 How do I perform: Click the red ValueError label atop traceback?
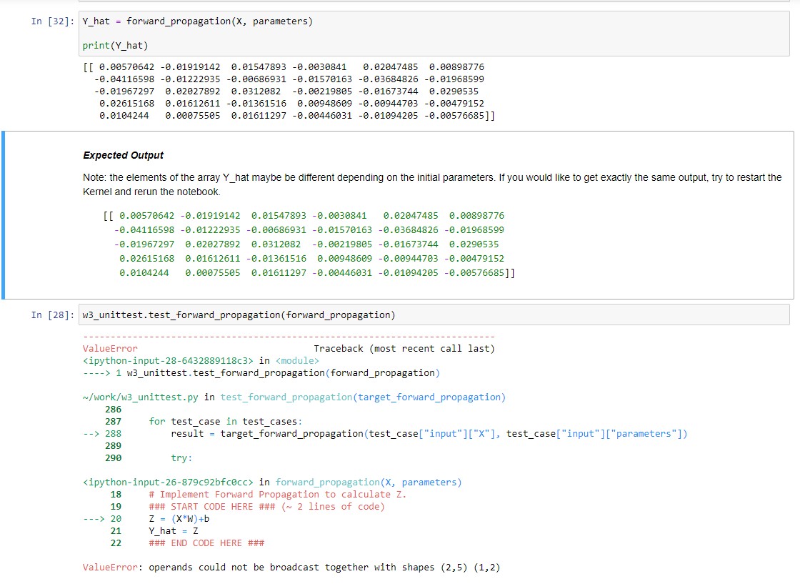coord(111,348)
